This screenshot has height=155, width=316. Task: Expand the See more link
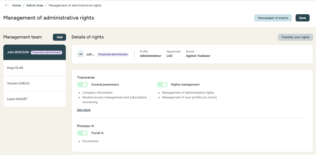tap(84, 110)
